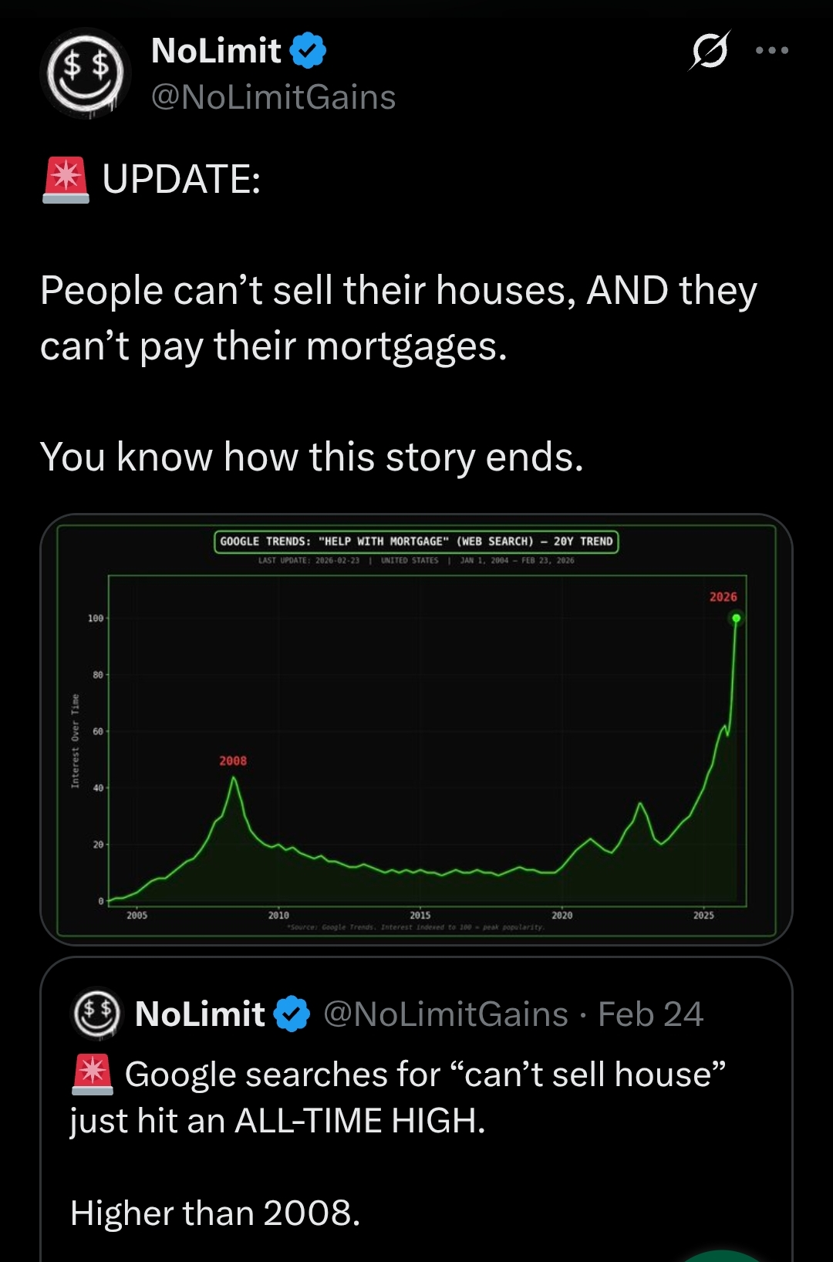Tap the chart title "HELP WITH MORTGAGE" banner
Viewport: 833px width, 1262px height.
[x=416, y=542]
